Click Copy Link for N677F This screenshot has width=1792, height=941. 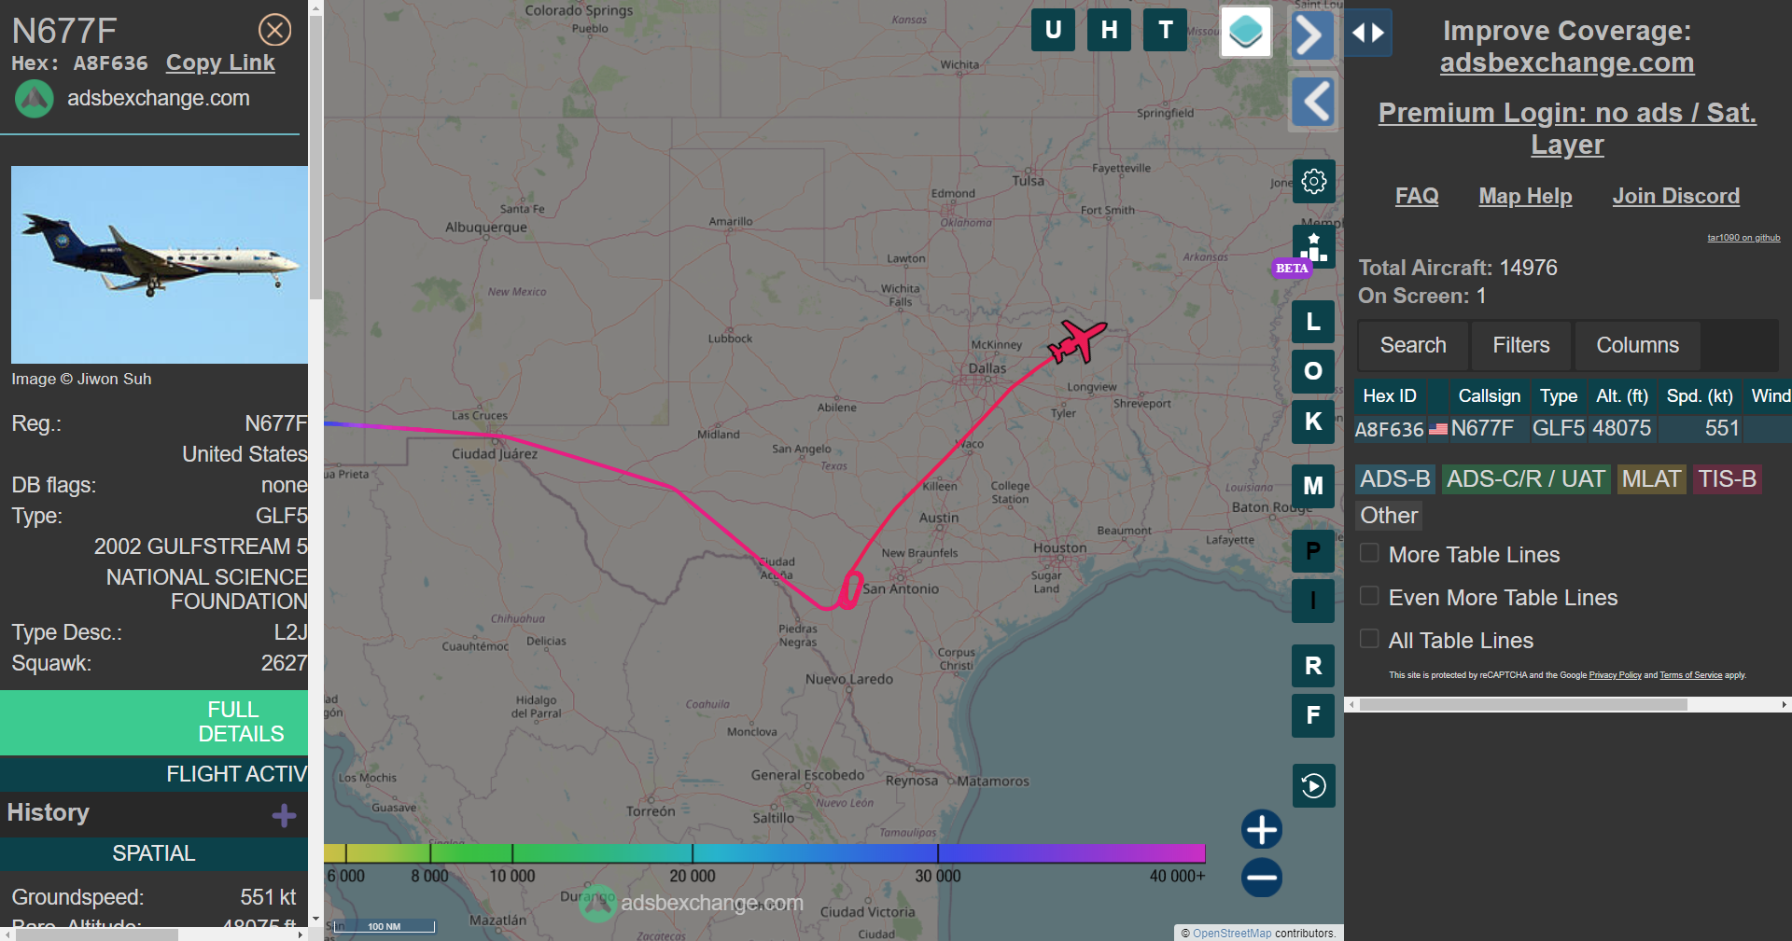tap(220, 62)
